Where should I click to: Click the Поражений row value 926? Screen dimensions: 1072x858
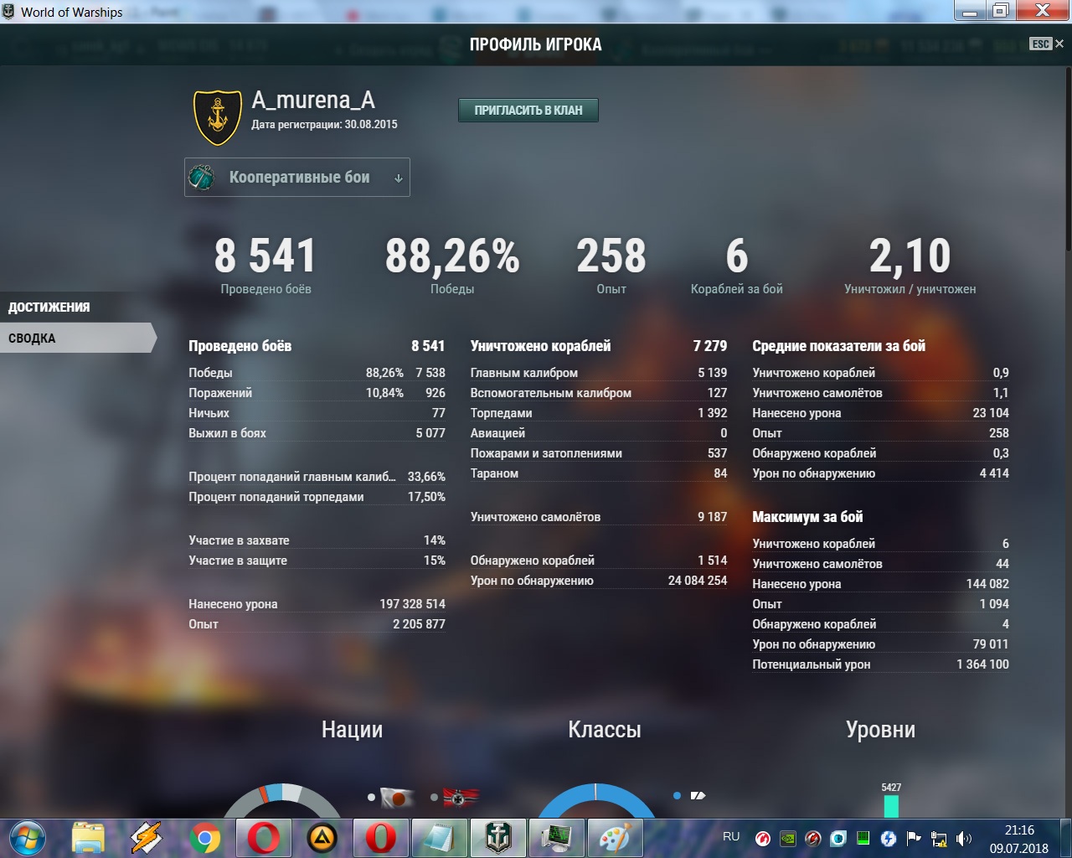(x=435, y=393)
